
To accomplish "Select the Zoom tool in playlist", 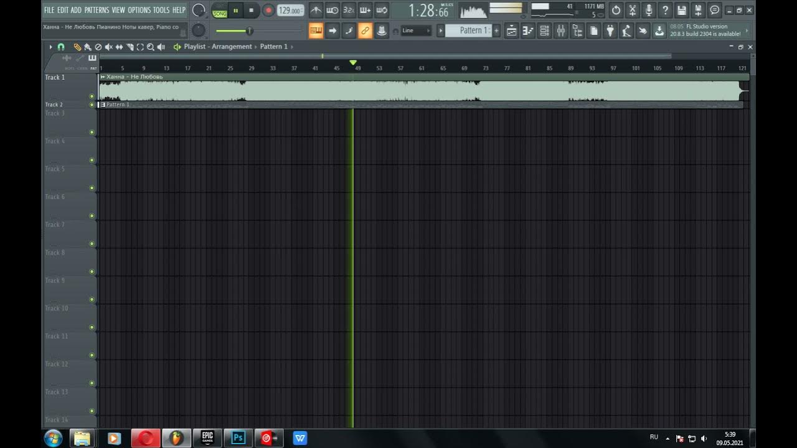I will 151,47.
